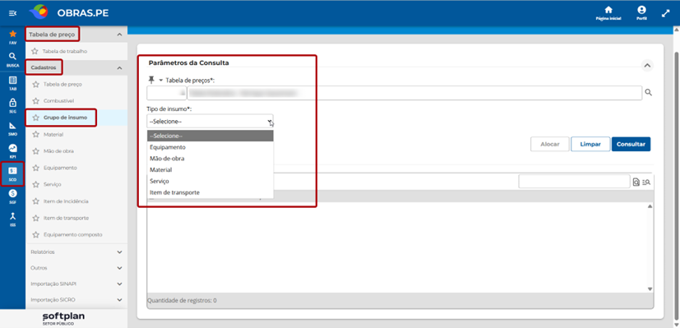Open the FAV favorites sidebar icon
Image resolution: width=680 pixels, height=328 pixels.
12,37
